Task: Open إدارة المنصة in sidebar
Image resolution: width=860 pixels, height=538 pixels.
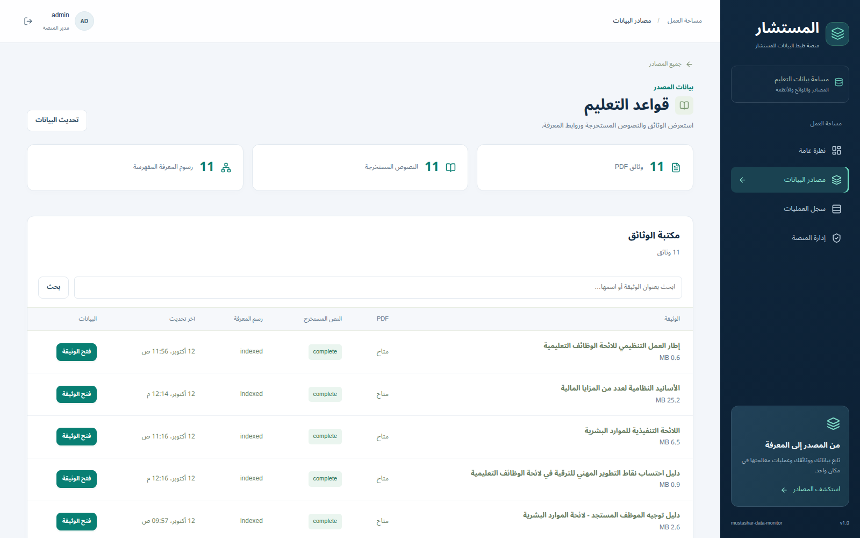Action: (790, 238)
